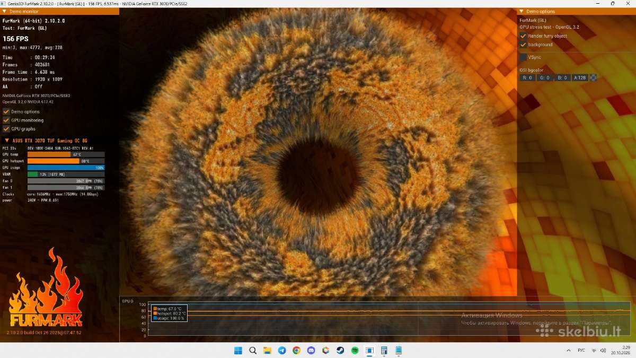
Task: Click the network icon in the tray
Action: (x=594, y=351)
